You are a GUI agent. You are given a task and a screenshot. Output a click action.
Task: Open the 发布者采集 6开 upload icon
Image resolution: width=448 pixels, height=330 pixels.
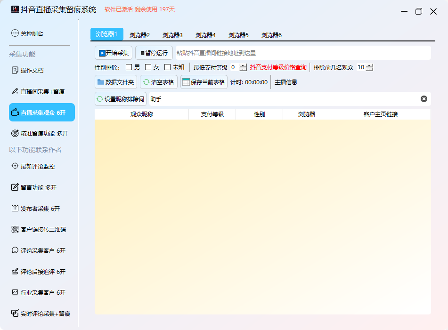coord(15,209)
